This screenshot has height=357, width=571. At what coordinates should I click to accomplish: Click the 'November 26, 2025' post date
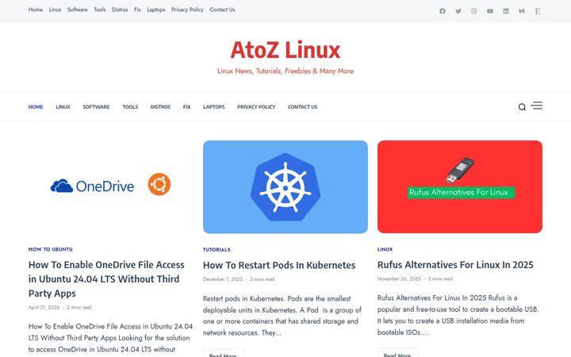coord(399,278)
